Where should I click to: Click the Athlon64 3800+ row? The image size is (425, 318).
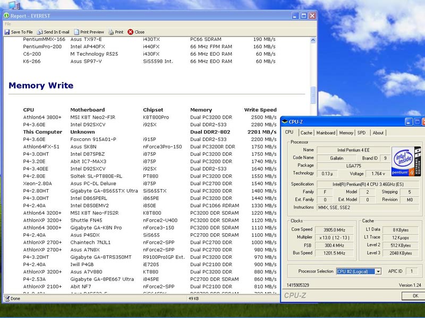point(150,117)
